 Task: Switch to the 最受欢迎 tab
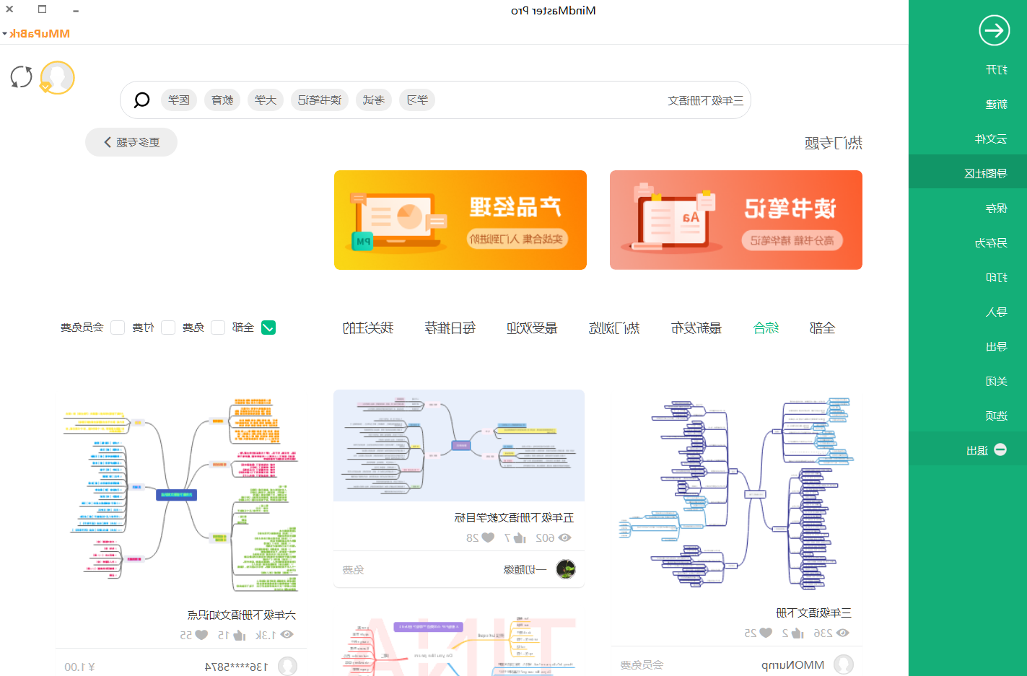(x=532, y=328)
